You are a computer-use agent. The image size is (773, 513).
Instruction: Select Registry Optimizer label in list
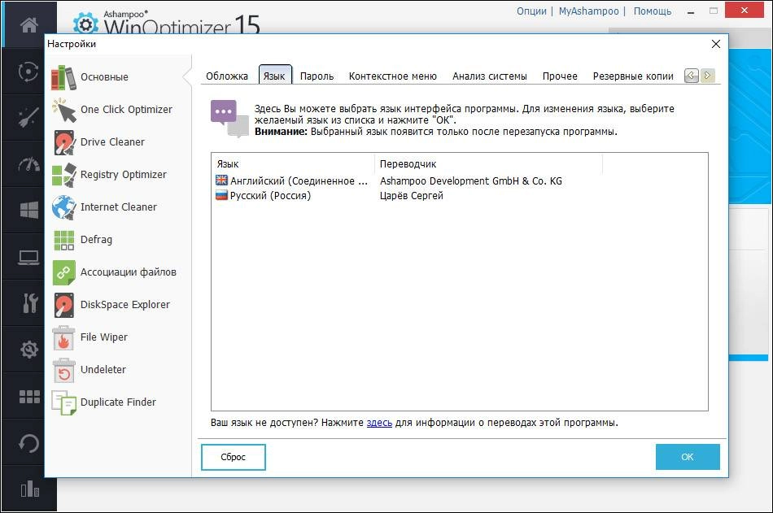pyautogui.click(x=123, y=175)
